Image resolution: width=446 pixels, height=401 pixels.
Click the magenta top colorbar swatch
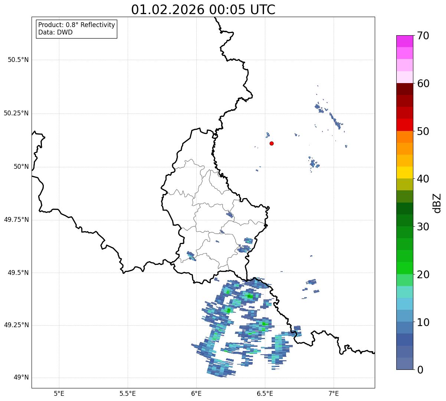pyautogui.click(x=404, y=41)
